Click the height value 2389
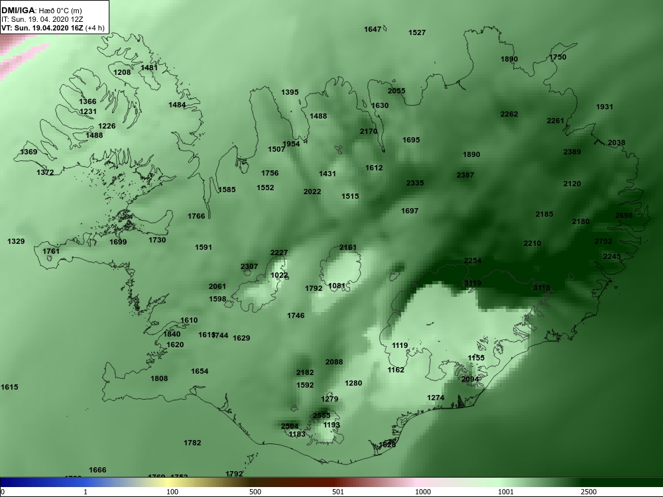Screen dimensions: 663x497 click(572, 152)
